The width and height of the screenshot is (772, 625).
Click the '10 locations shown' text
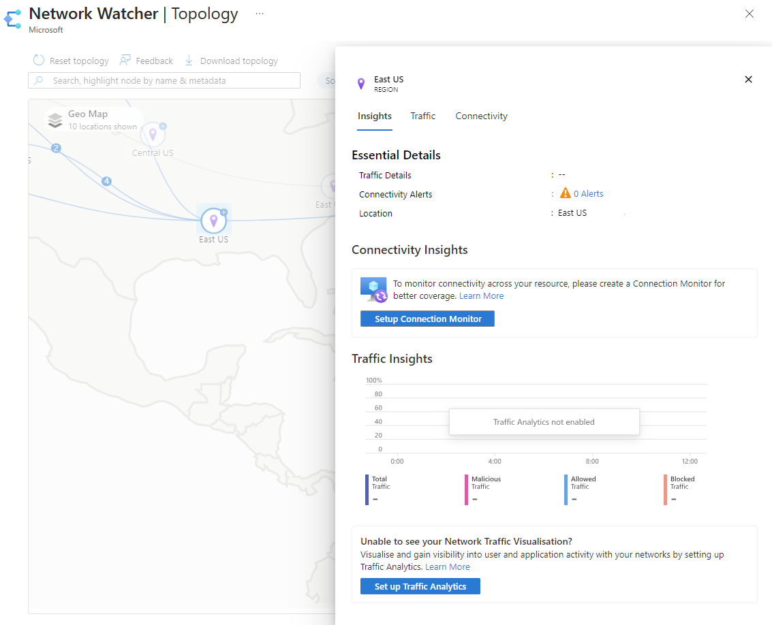[x=102, y=127]
